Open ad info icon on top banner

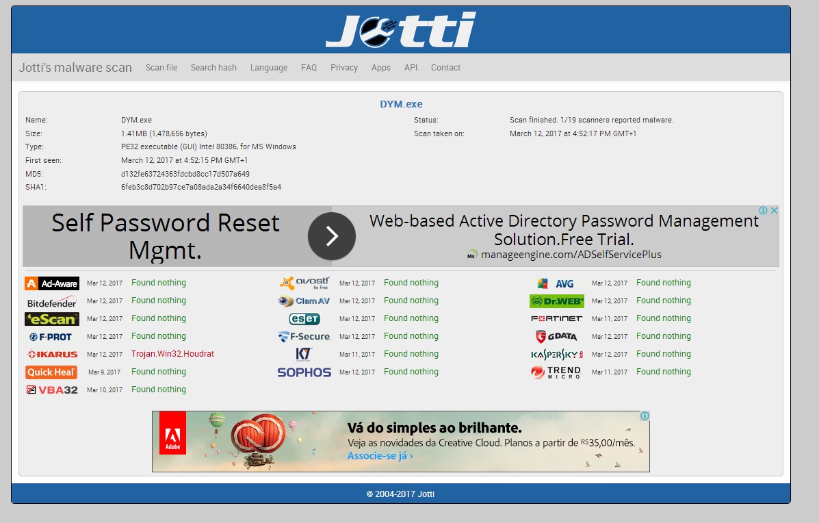tap(763, 211)
